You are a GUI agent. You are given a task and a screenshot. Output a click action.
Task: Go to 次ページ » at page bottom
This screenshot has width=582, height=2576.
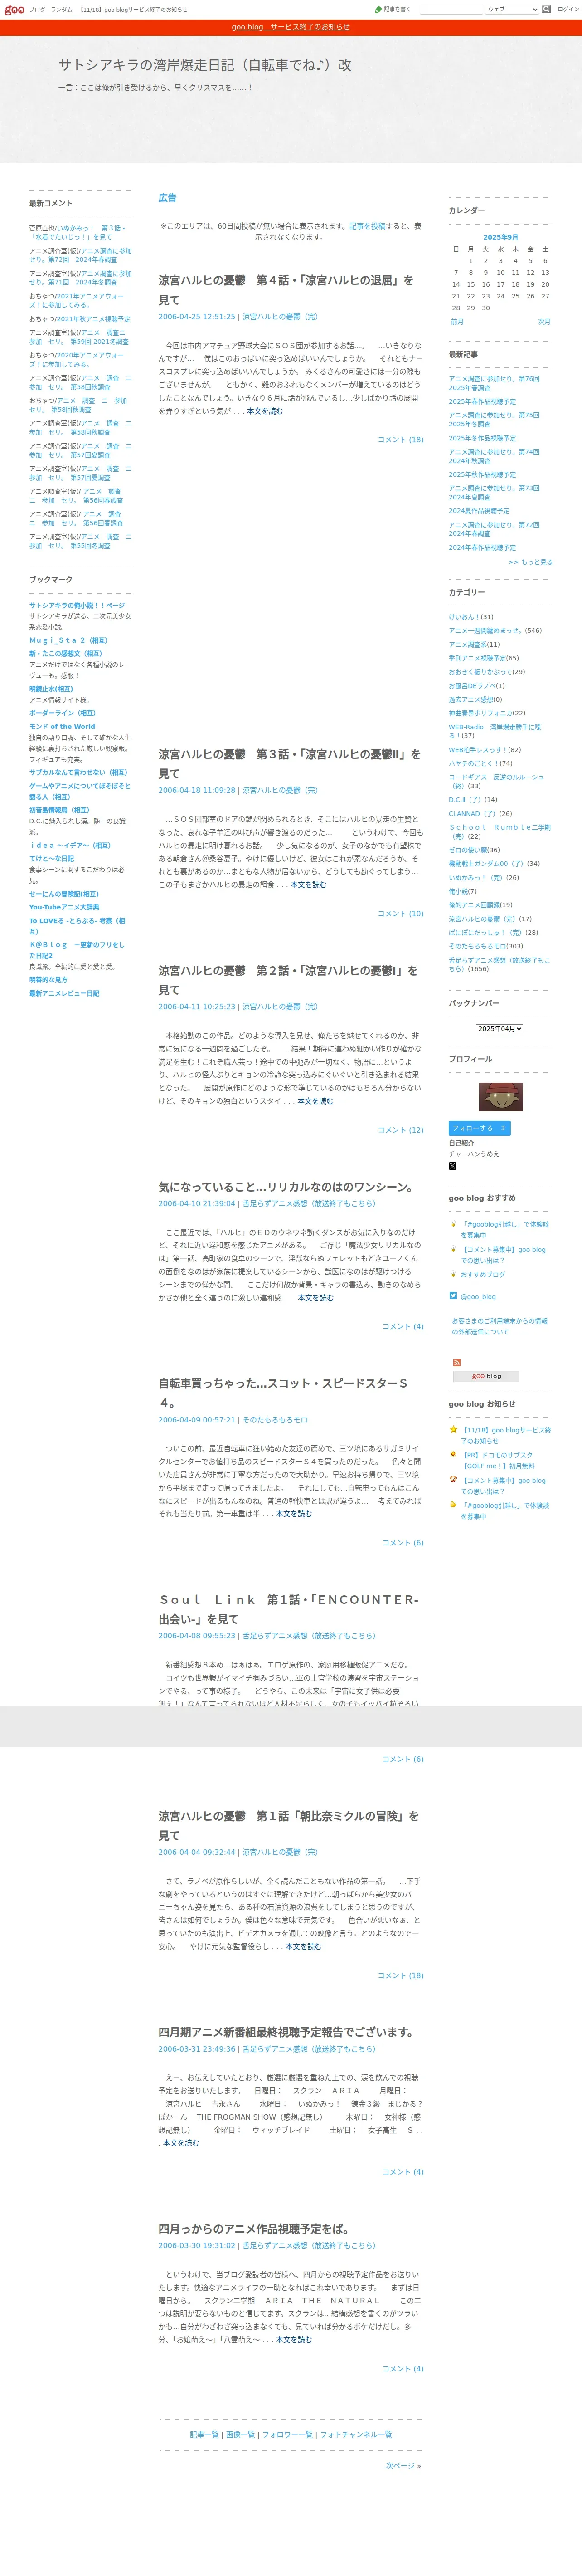[x=403, y=2465]
